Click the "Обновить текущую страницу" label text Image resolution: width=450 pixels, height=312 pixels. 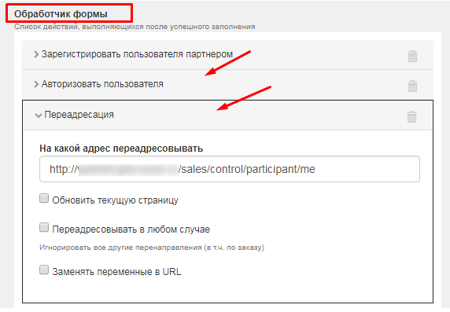(115, 200)
